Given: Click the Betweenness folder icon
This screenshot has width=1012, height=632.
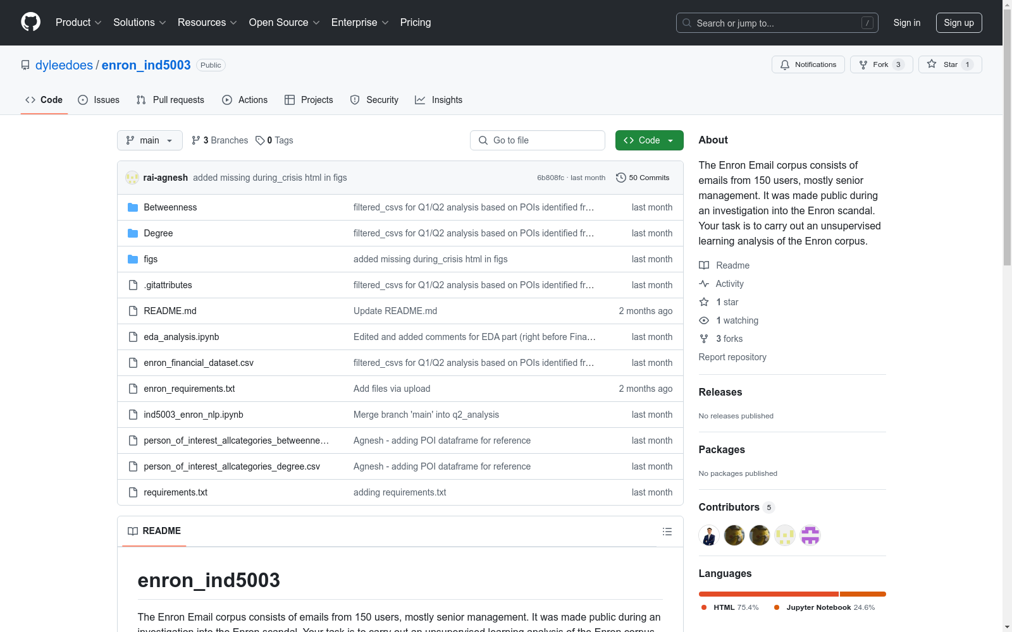Looking at the screenshot, I should (x=133, y=207).
